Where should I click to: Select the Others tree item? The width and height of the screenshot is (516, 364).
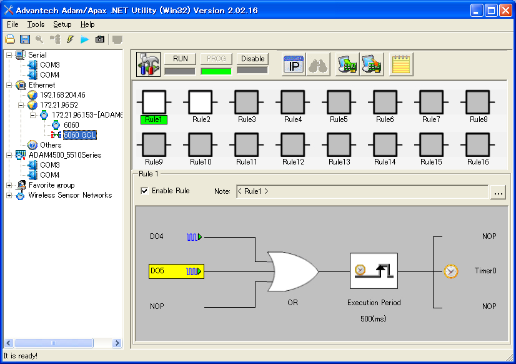point(51,145)
